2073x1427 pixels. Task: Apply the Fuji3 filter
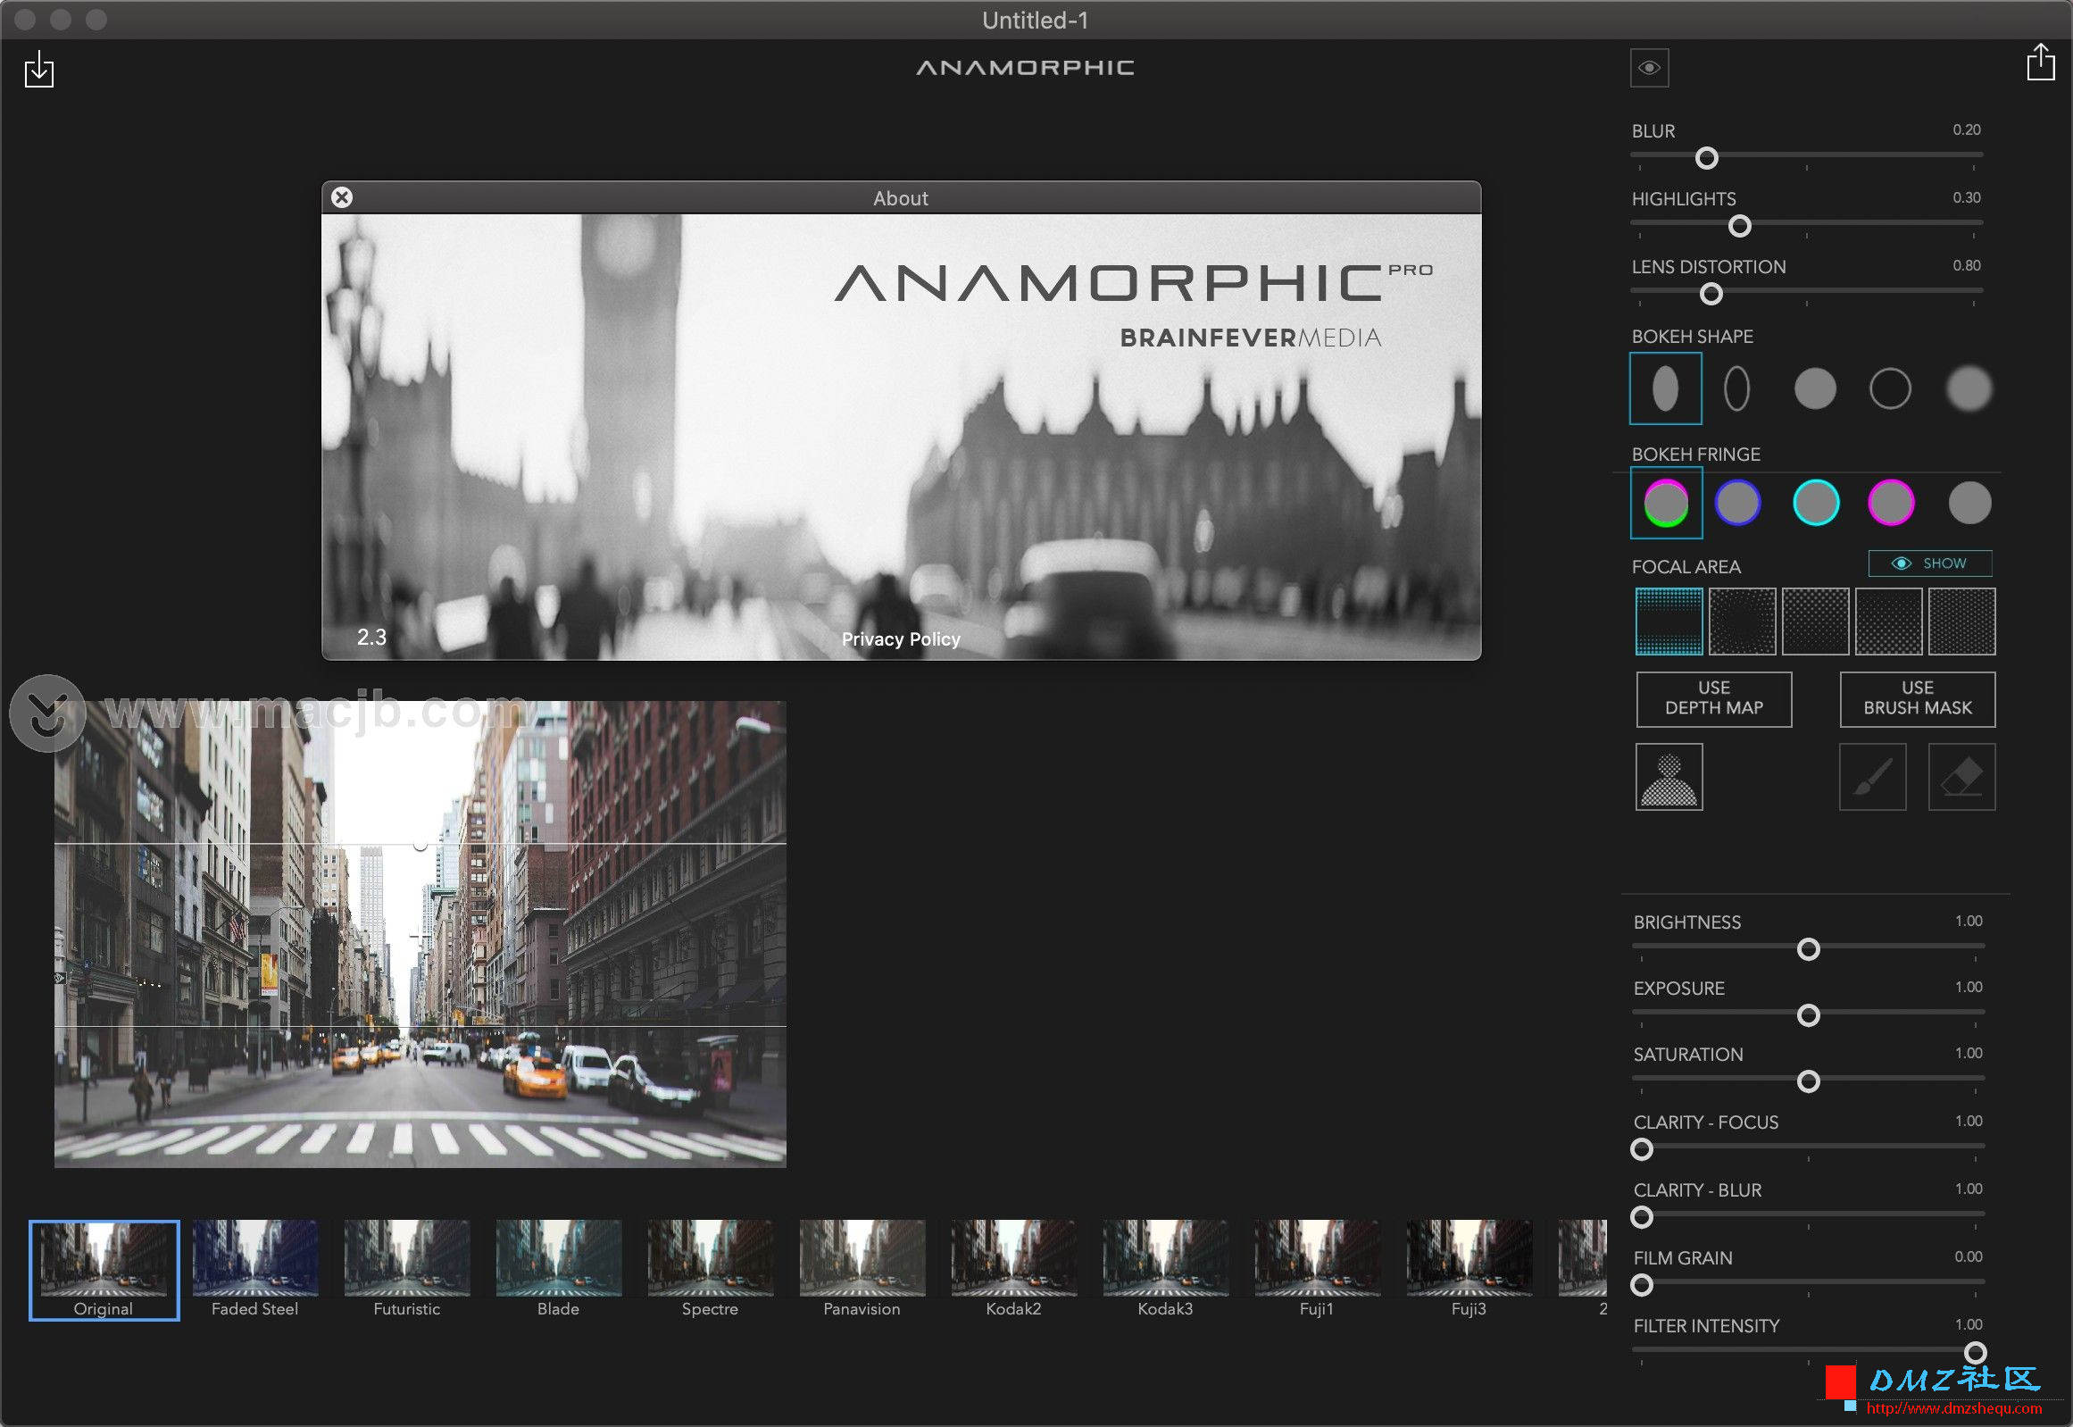[1469, 1271]
